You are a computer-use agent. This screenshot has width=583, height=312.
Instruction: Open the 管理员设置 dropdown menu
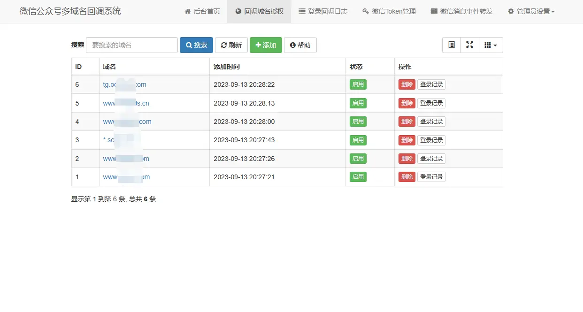tap(531, 11)
